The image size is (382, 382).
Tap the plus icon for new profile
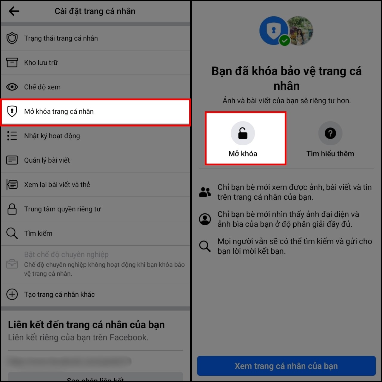[12, 294]
